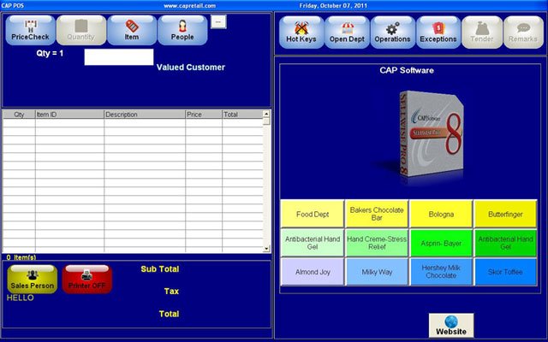
Task: Add Bakers Chocolate Bar hot key
Action: point(377,214)
